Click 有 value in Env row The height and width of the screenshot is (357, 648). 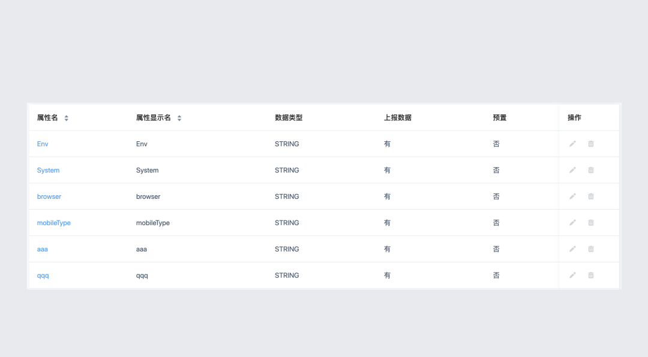(x=387, y=144)
